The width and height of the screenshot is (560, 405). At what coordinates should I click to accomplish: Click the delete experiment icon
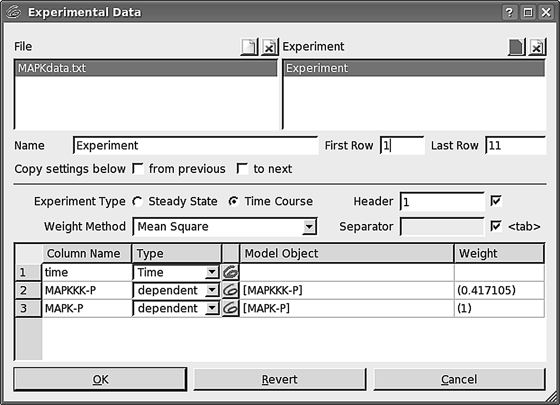point(537,47)
